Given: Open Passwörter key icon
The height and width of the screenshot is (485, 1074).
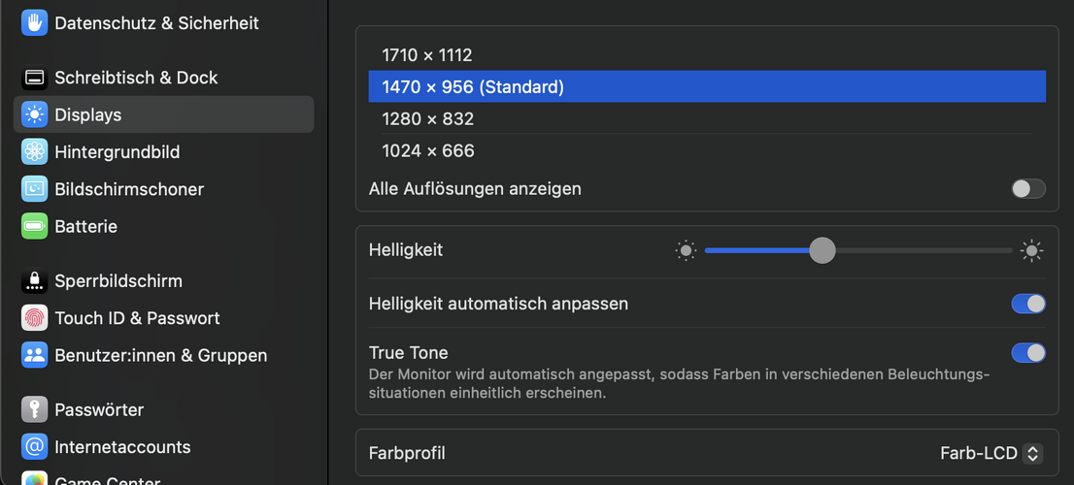Looking at the screenshot, I should point(34,409).
